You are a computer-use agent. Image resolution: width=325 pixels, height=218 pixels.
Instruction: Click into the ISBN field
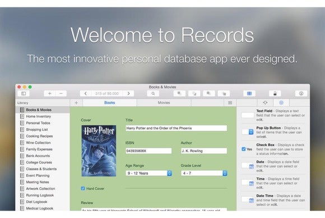click(x=148, y=151)
